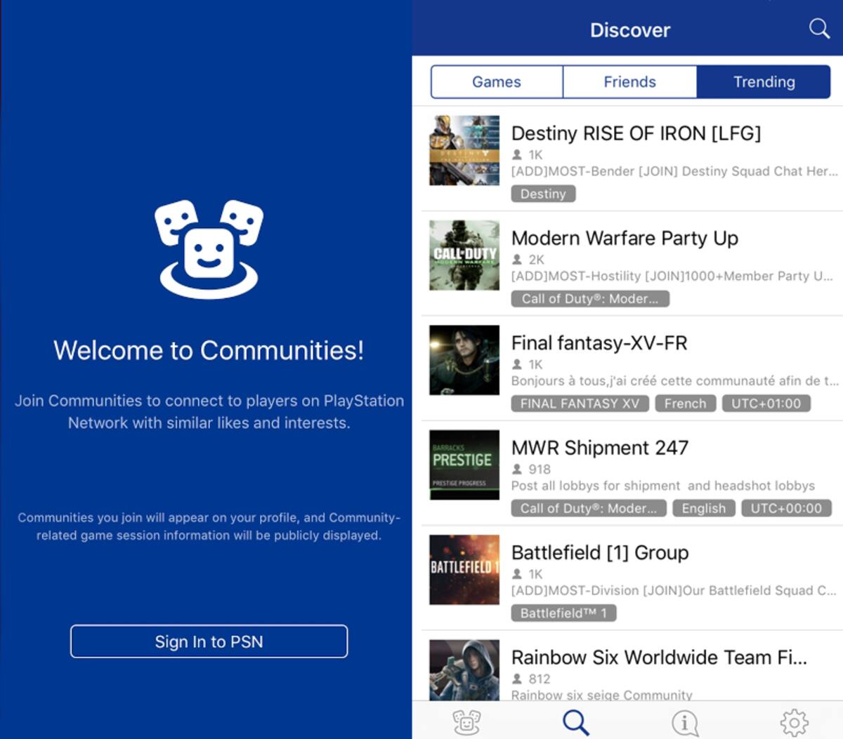This screenshot has height=739, width=843.
Task: Click the "[ADD]MOST-Division" description text
Action: pos(674,590)
